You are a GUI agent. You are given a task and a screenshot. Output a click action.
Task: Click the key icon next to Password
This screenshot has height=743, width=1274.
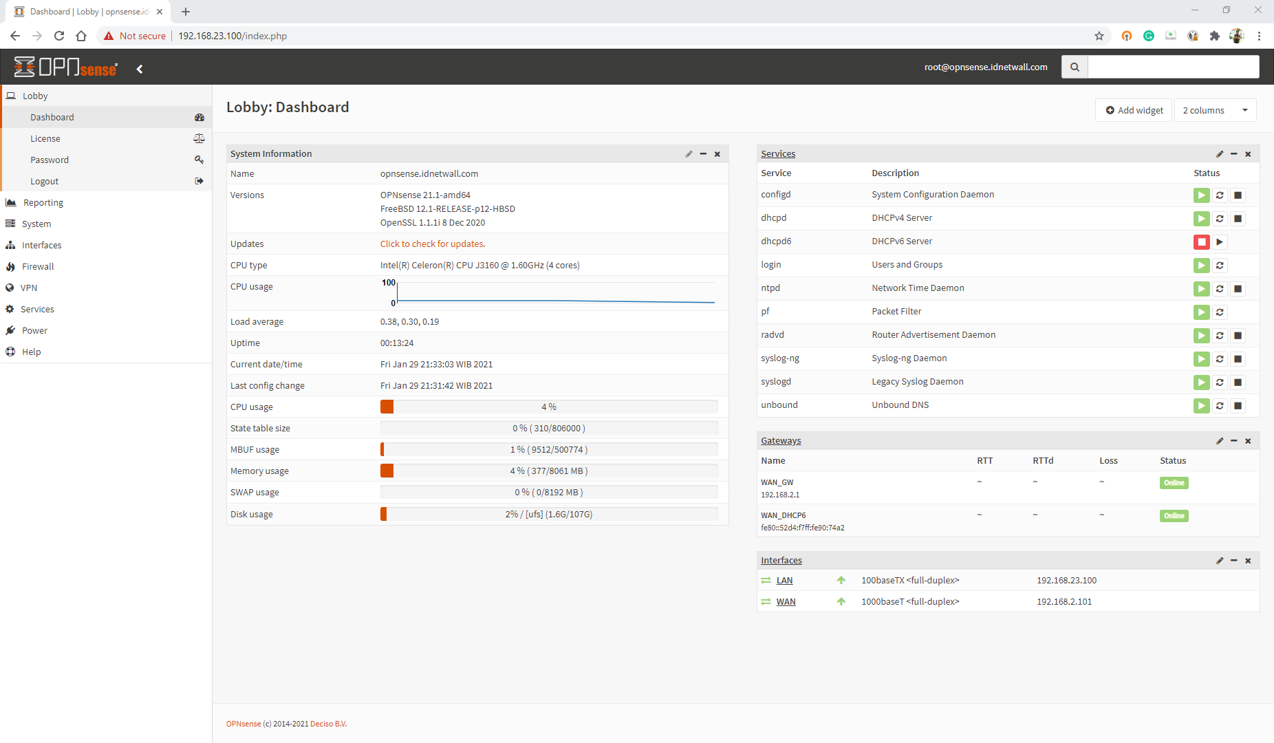199,160
